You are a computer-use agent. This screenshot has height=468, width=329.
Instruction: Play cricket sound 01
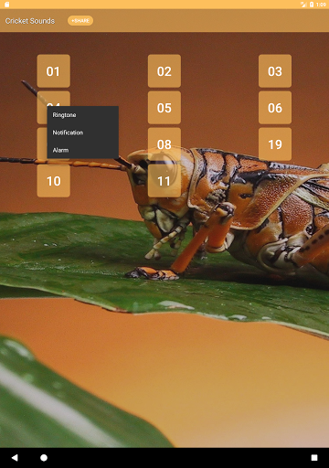point(53,71)
